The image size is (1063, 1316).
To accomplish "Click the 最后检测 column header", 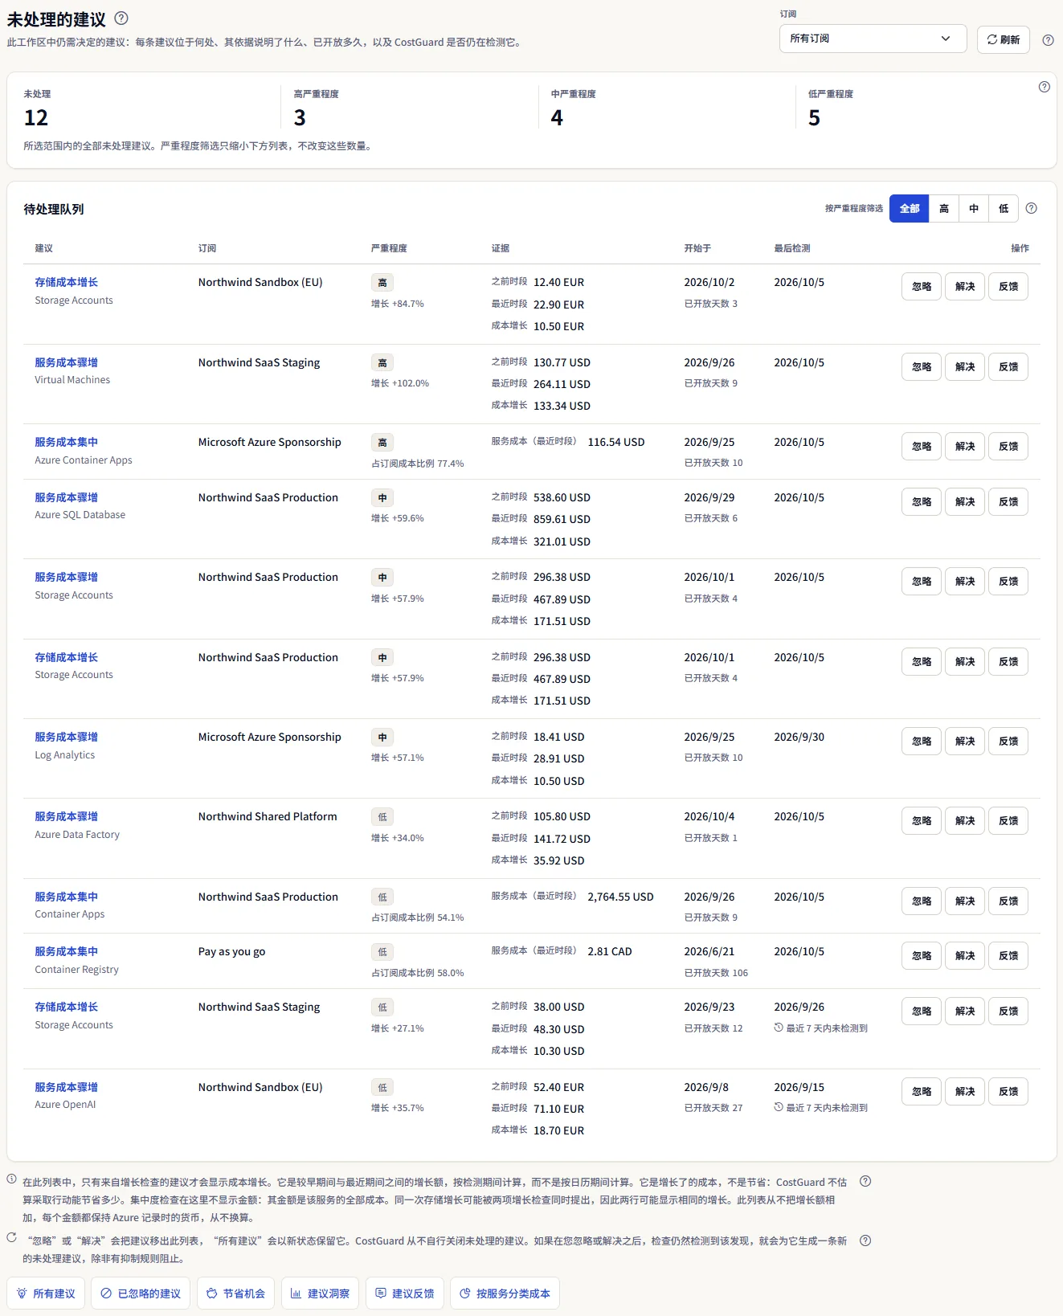I will coord(792,248).
